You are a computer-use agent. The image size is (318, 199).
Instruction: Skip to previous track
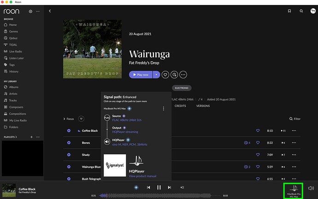[148, 187]
